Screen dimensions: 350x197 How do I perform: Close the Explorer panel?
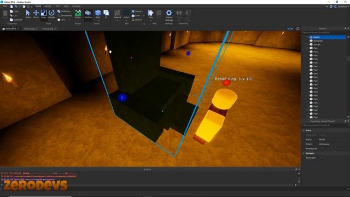point(348,28)
